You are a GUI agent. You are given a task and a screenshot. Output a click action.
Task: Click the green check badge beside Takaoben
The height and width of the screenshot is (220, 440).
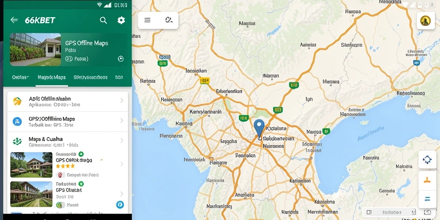click(x=81, y=184)
